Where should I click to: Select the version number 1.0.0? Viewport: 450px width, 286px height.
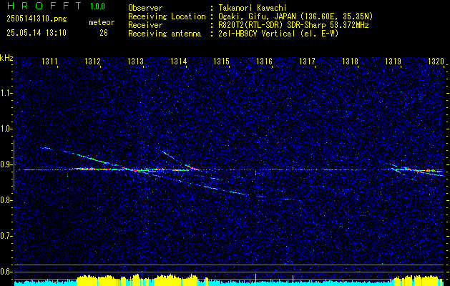click(x=97, y=6)
